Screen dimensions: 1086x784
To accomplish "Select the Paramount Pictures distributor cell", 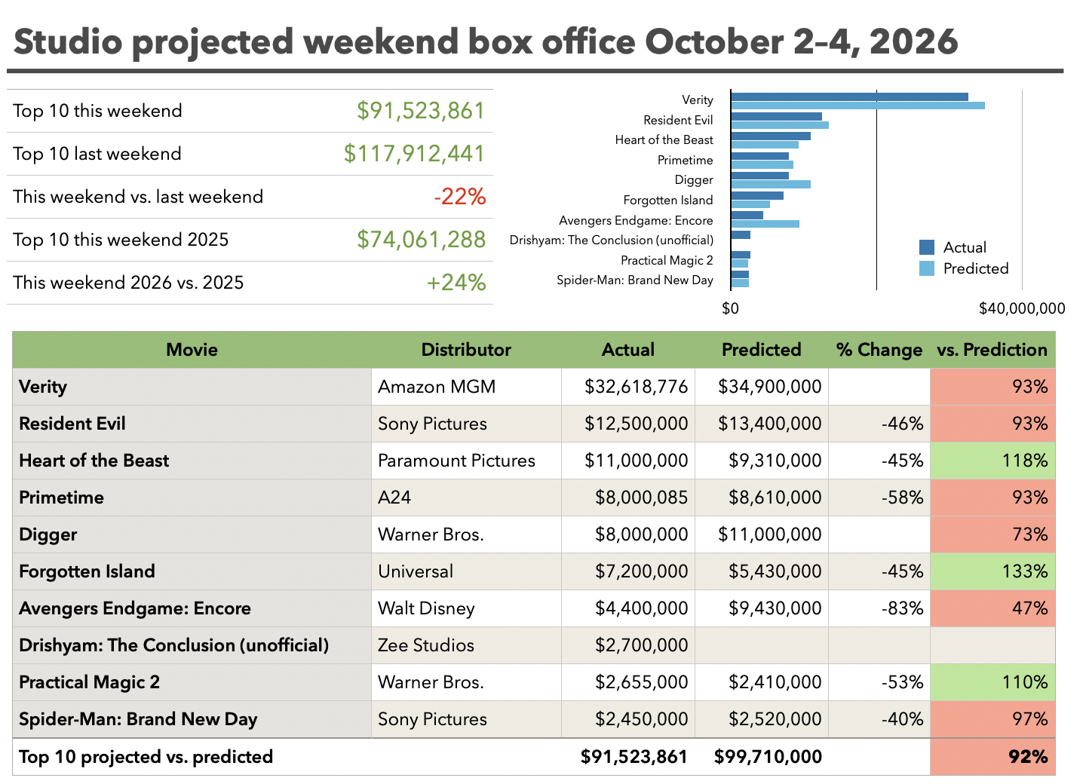I will coord(466,461).
